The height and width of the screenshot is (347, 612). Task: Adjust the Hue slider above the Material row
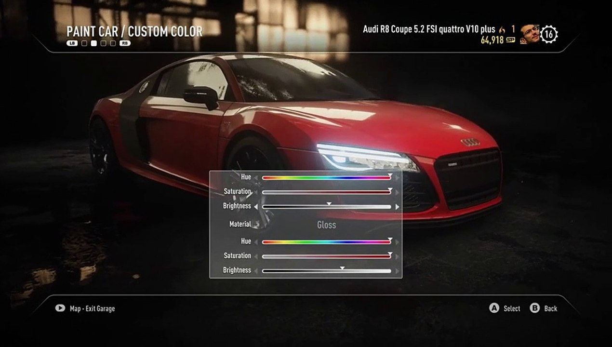click(x=326, y=178)
